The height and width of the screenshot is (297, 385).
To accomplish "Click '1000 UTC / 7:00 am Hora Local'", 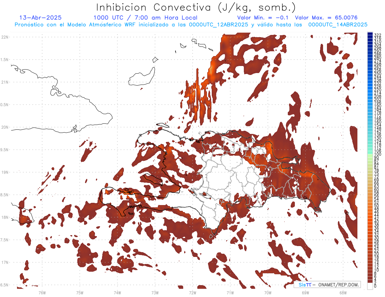I will coord(145,18).
